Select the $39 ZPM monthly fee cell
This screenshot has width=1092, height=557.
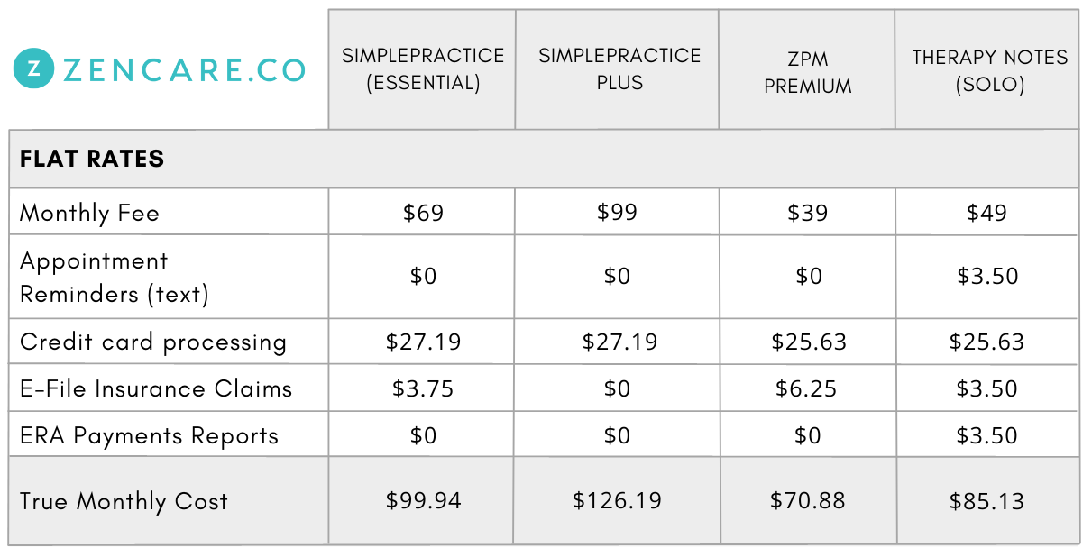pos(807,213)
